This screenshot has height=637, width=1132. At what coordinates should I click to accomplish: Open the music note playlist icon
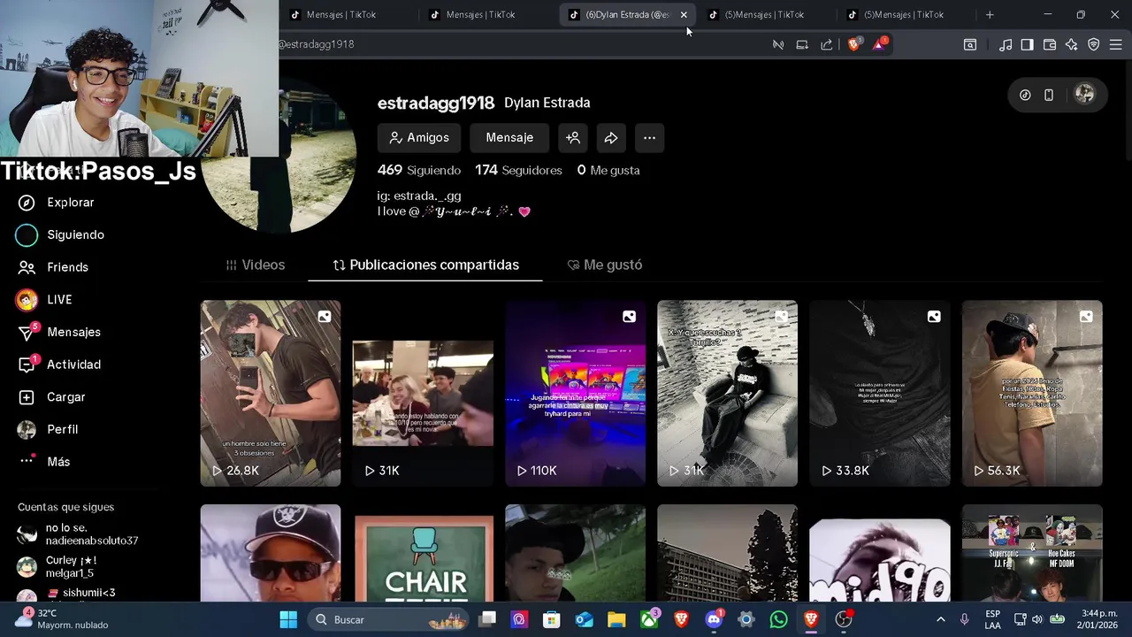click(1006, 44)
